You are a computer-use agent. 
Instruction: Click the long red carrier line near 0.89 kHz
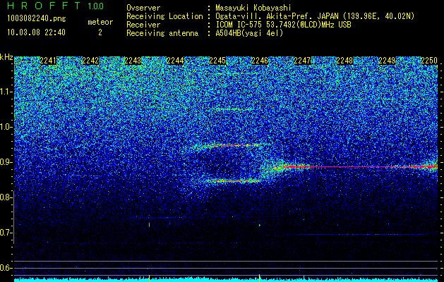pos(355,167)
